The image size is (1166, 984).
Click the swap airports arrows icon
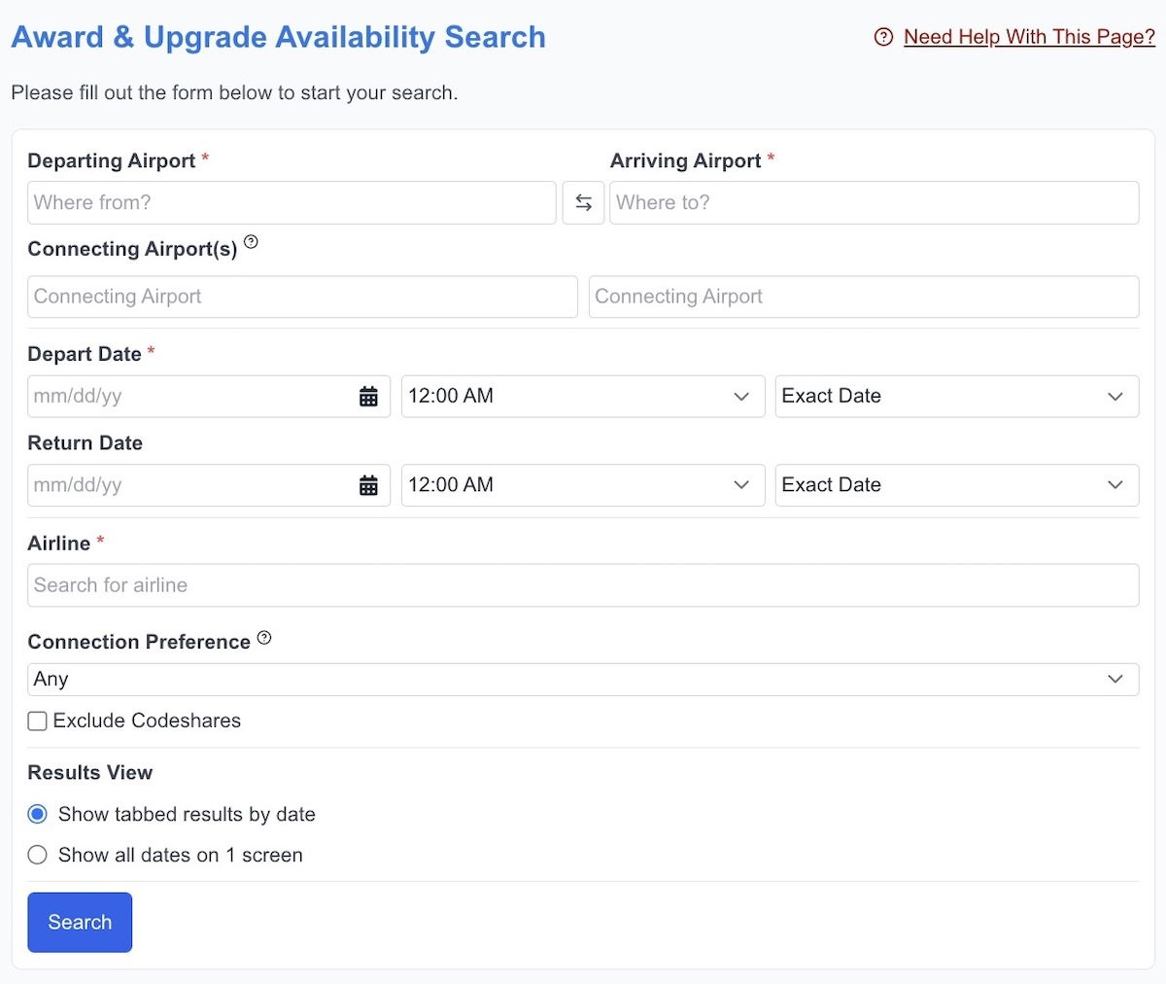point(583,202)
